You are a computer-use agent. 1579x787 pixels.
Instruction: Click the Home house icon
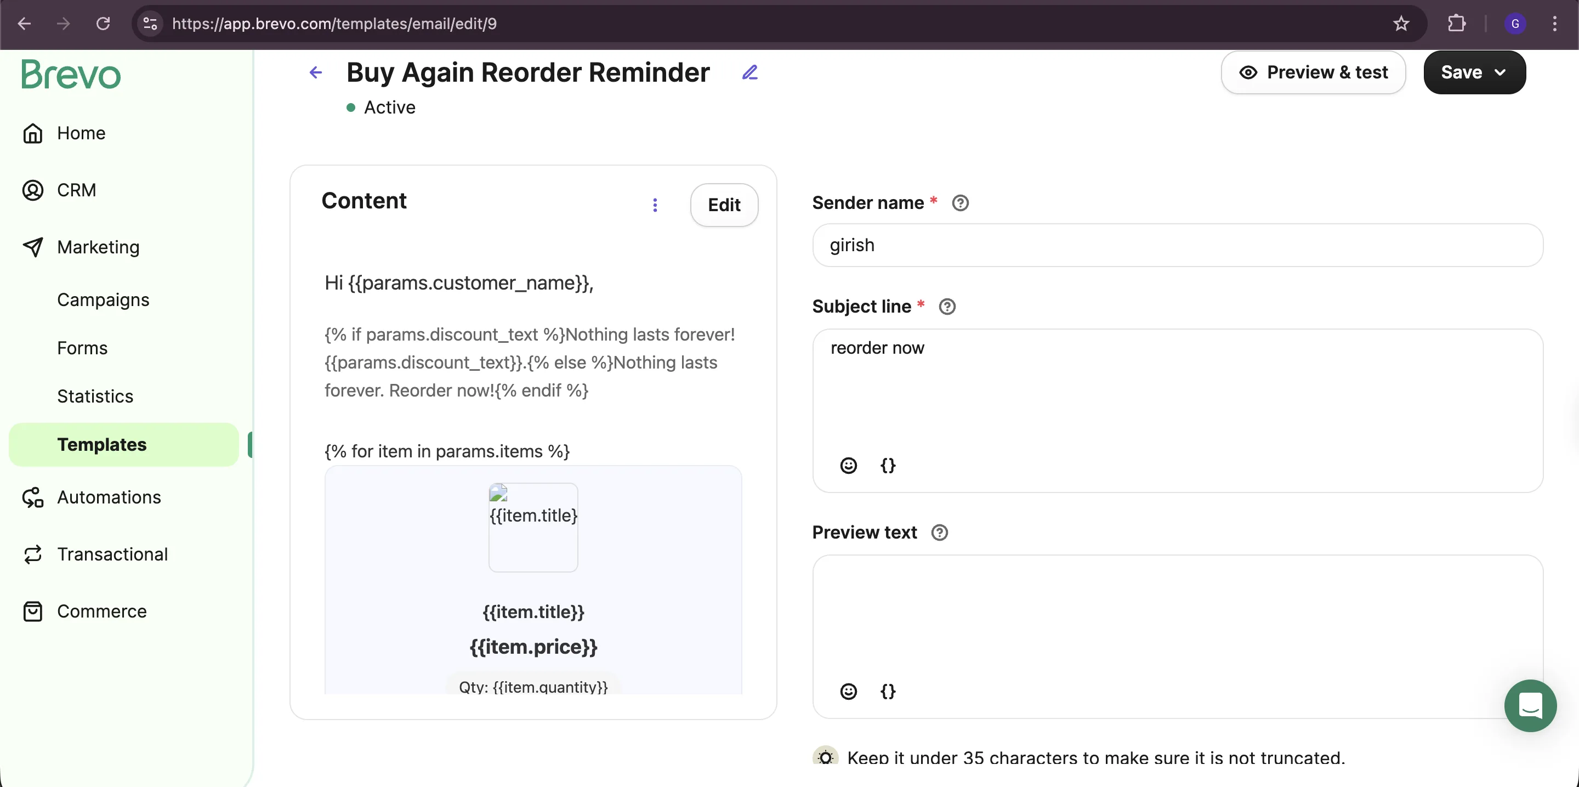click(33, 133)
